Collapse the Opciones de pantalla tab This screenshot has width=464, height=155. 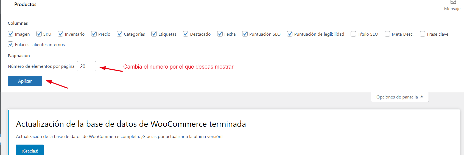[x=400, y=97]
